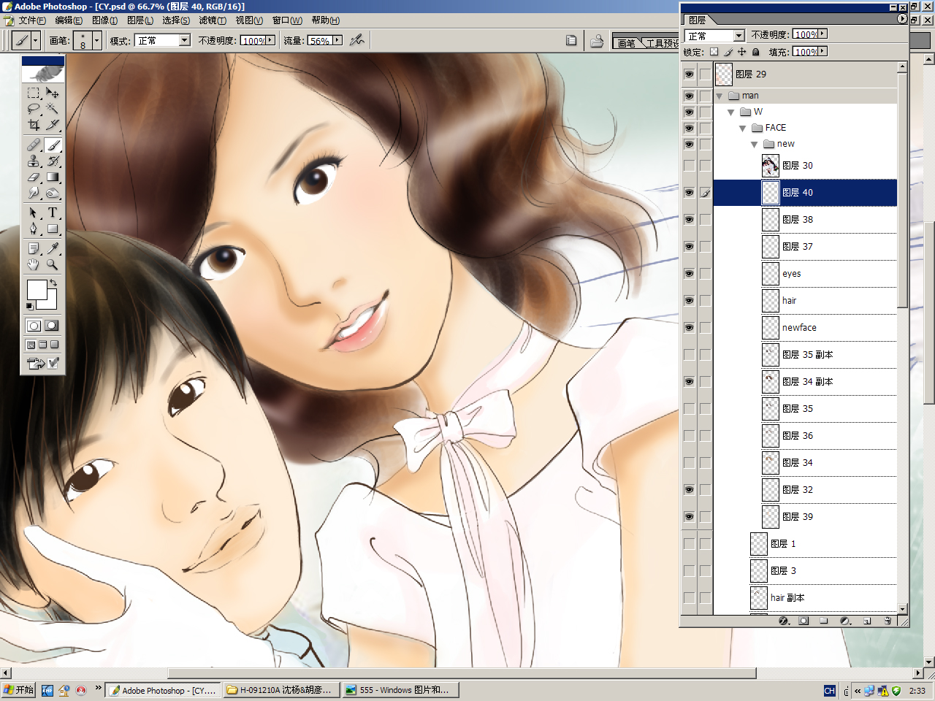Viewport: 935px width, 701px height.
Task: Click the delete layer trash icon
Action: [x=888, y=621]
